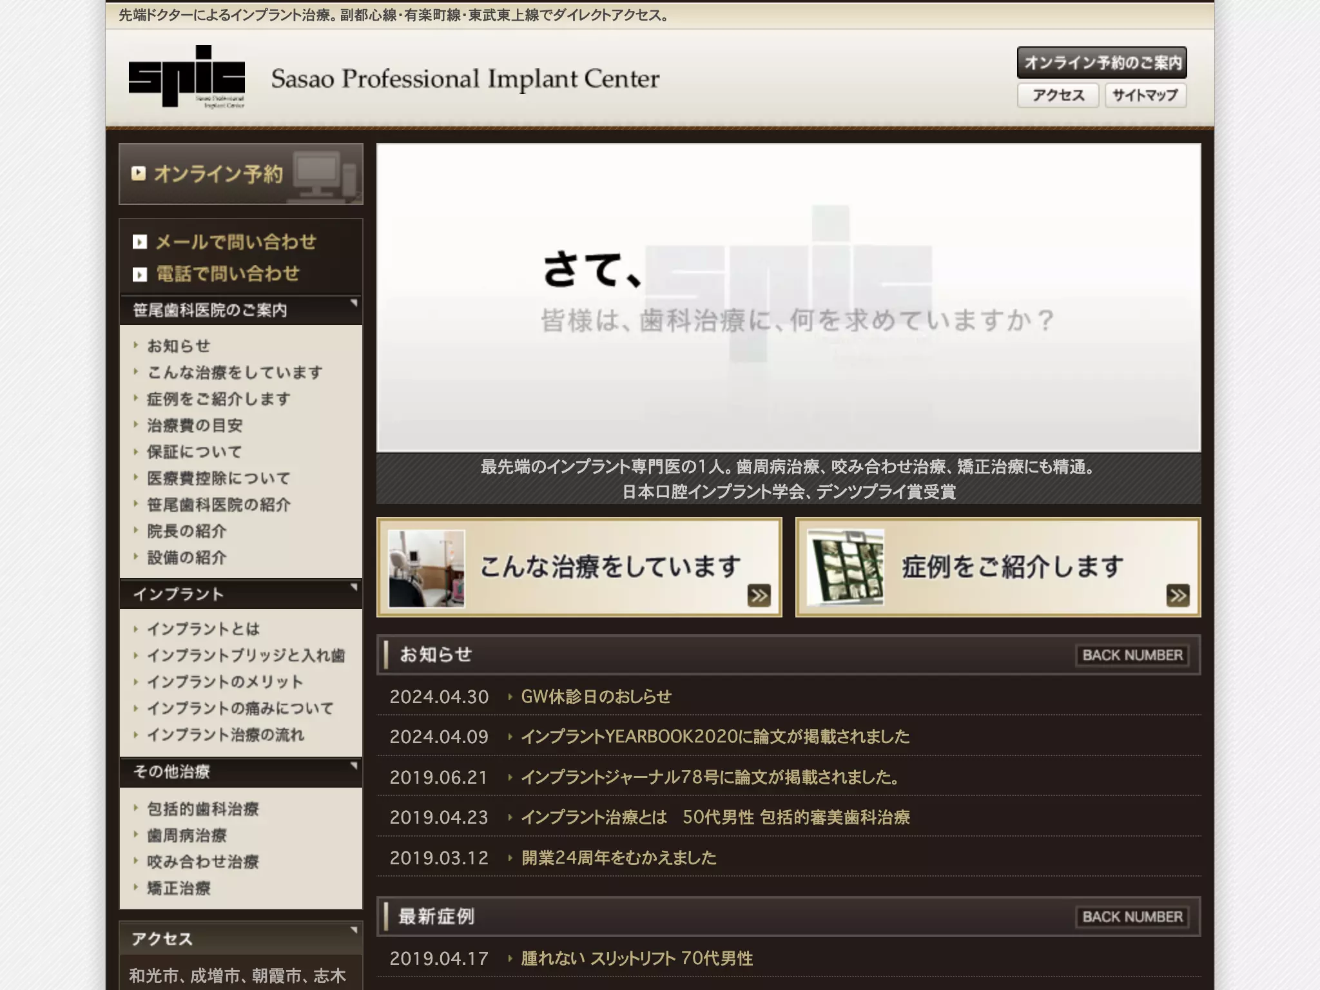Open the dental room photo thumbnail

(x=427, y=568)
